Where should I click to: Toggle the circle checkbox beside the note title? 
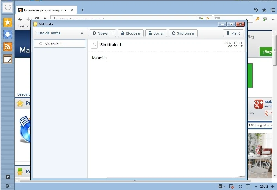click(94, 45)
